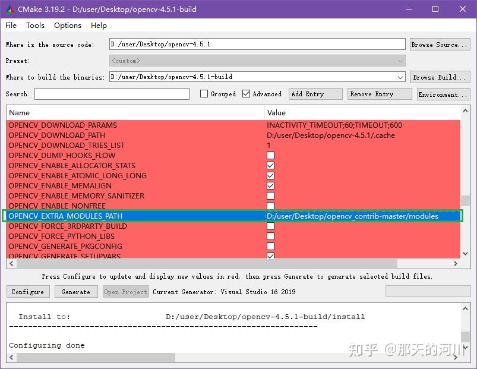The height and width of the screenshot is (369, 477).
Task: Disable OPENCV_GENERATE_SETUPVARS
Action: pos(270,256)
